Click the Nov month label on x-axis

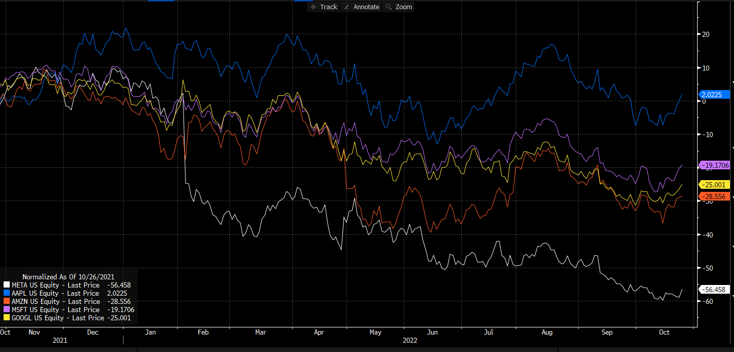pyautogui.click(x=34, y=332)
